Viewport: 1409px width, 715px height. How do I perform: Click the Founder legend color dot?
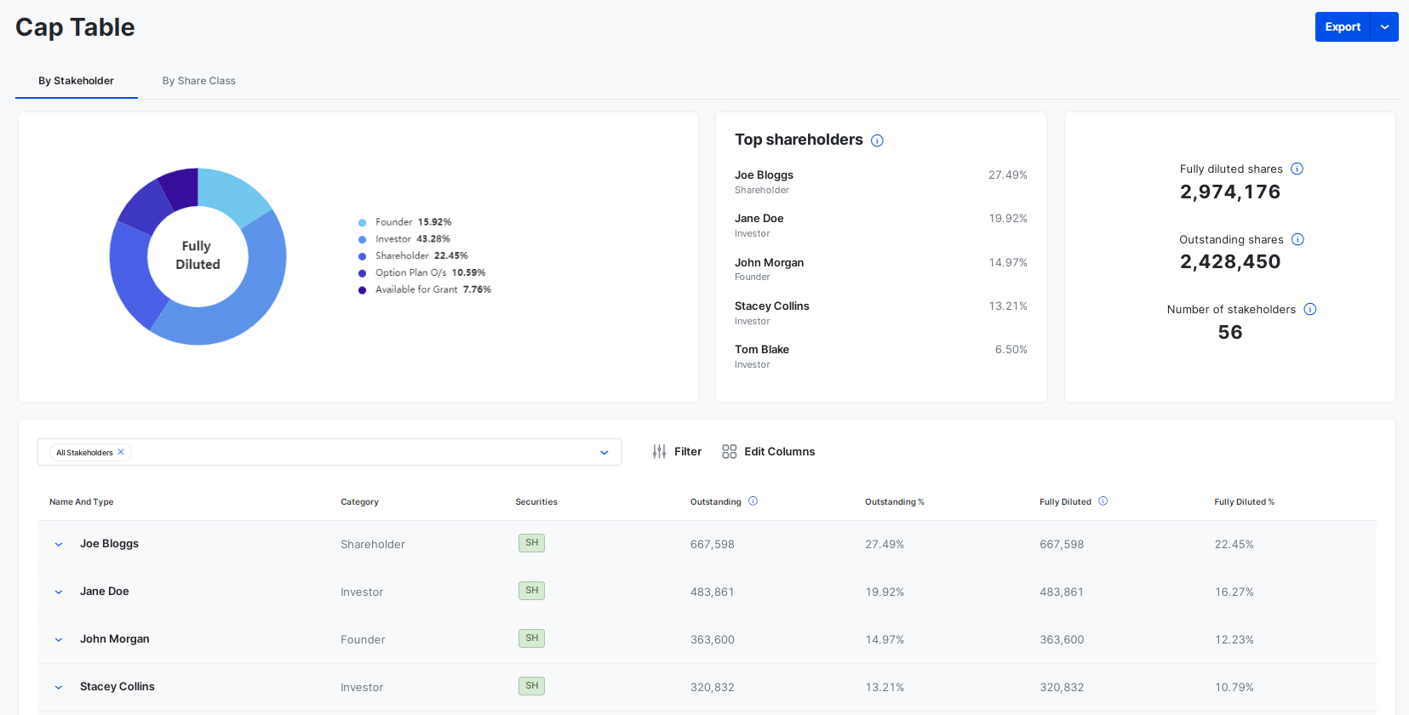(x=362, y=223)
